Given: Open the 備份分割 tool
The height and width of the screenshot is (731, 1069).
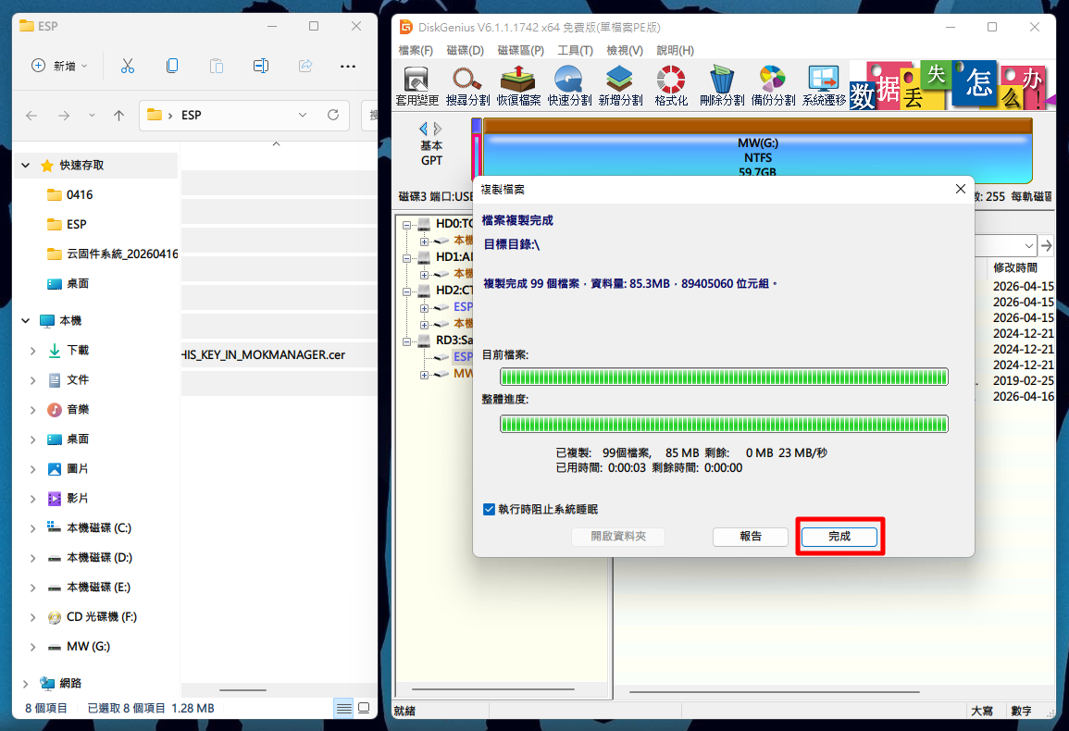Looking at the screenshot, I should (773, 86).
